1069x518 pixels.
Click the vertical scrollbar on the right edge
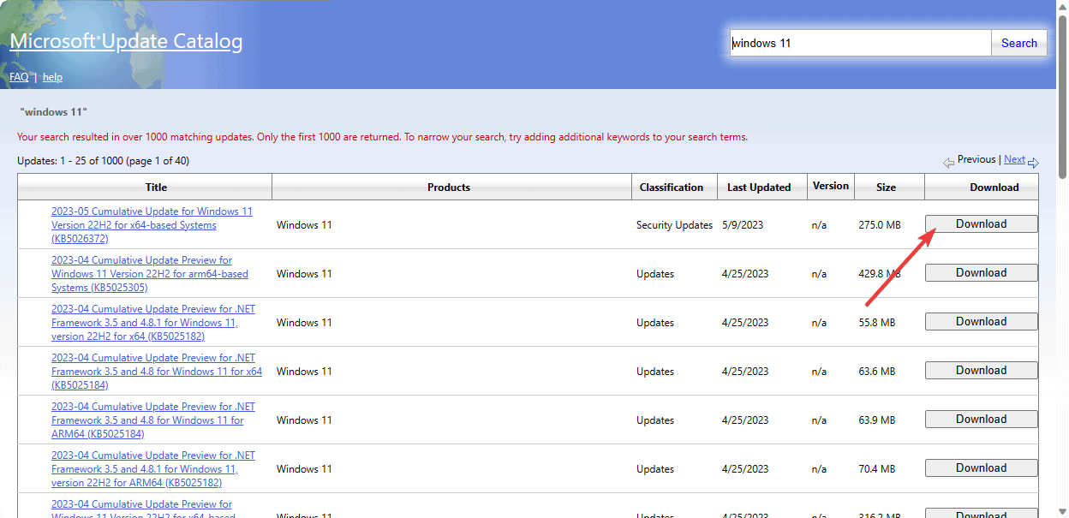[1062, 257]
